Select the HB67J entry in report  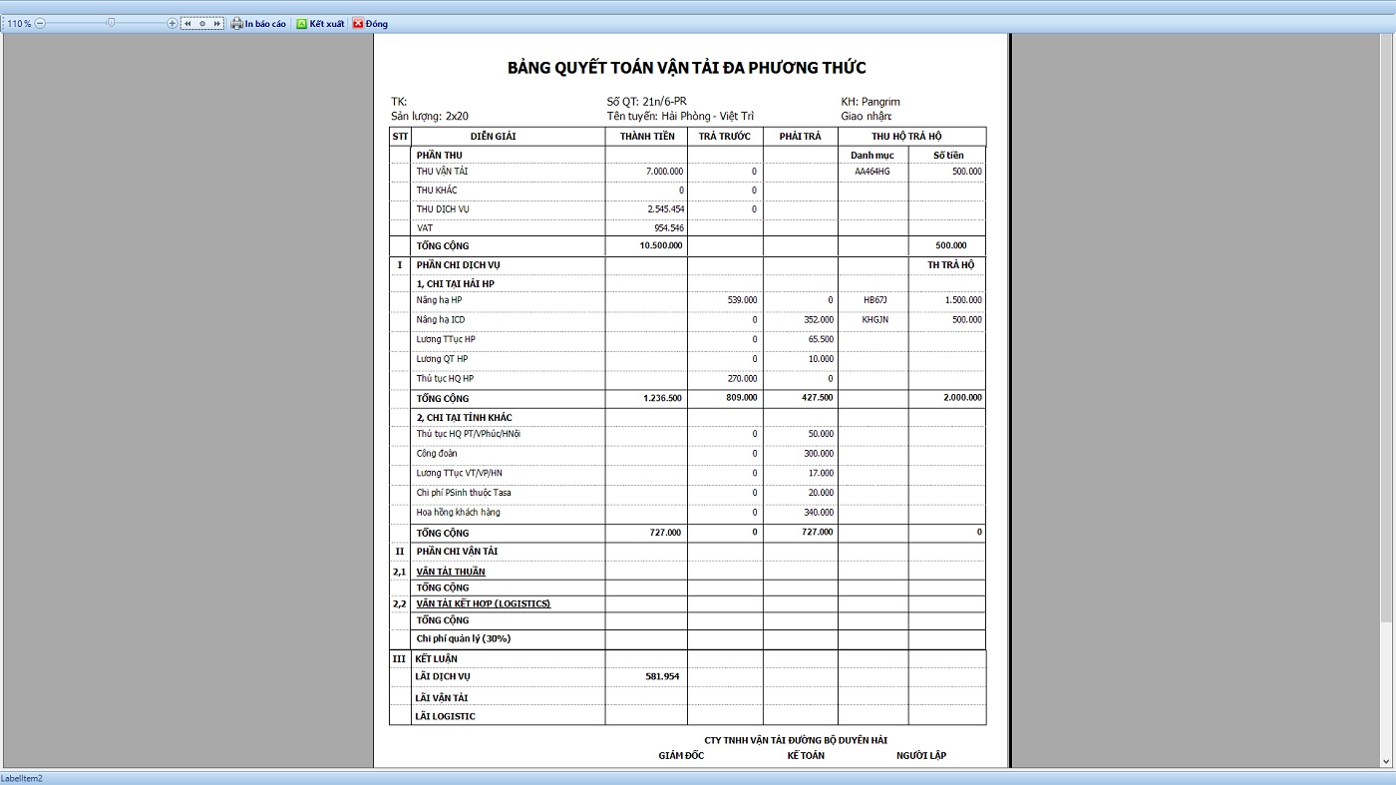874,300
